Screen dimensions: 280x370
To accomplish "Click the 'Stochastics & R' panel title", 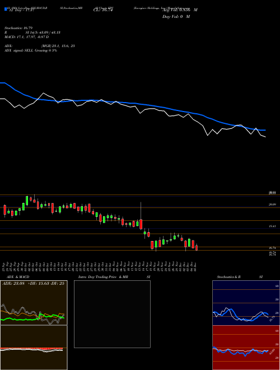I will (228, 277).
